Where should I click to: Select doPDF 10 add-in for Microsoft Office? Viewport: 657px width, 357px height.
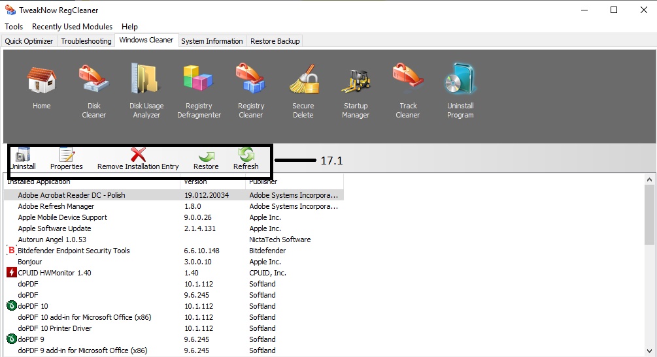tap(84, 317)
